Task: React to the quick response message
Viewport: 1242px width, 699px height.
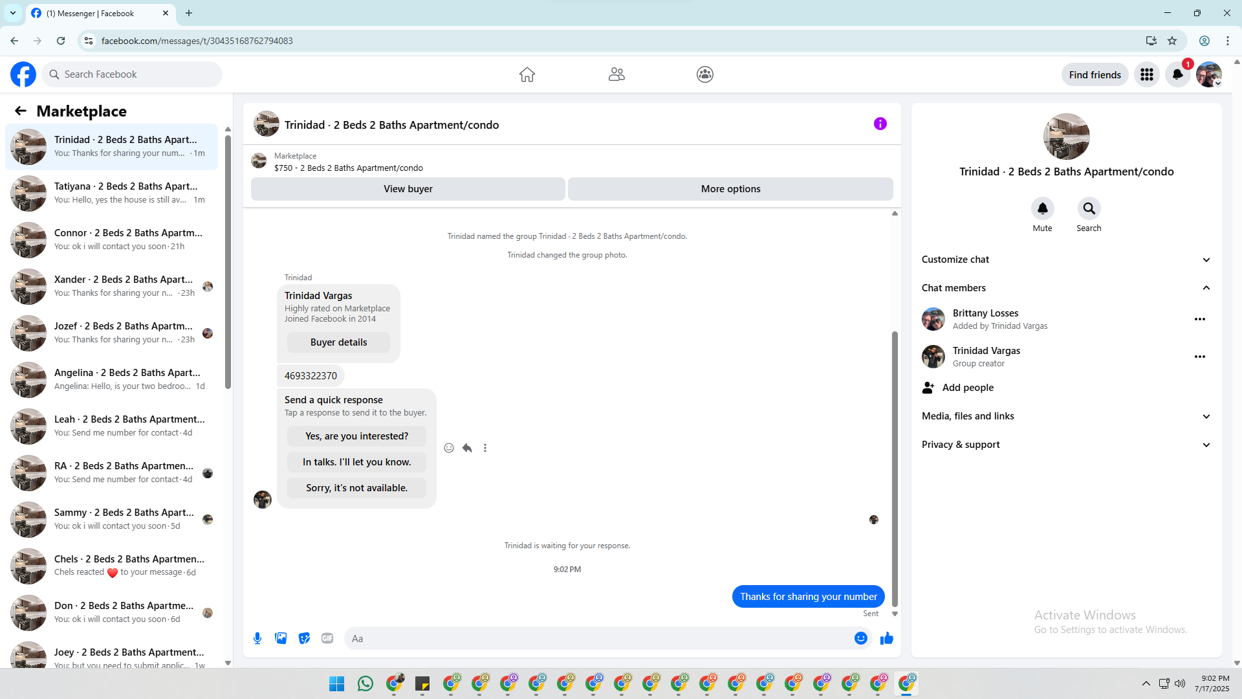Action: tap(449, 448)
